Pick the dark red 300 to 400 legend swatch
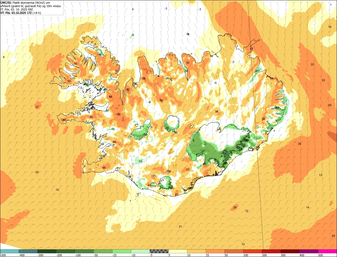Screen dimensions: 337x257 coord(290,251)
